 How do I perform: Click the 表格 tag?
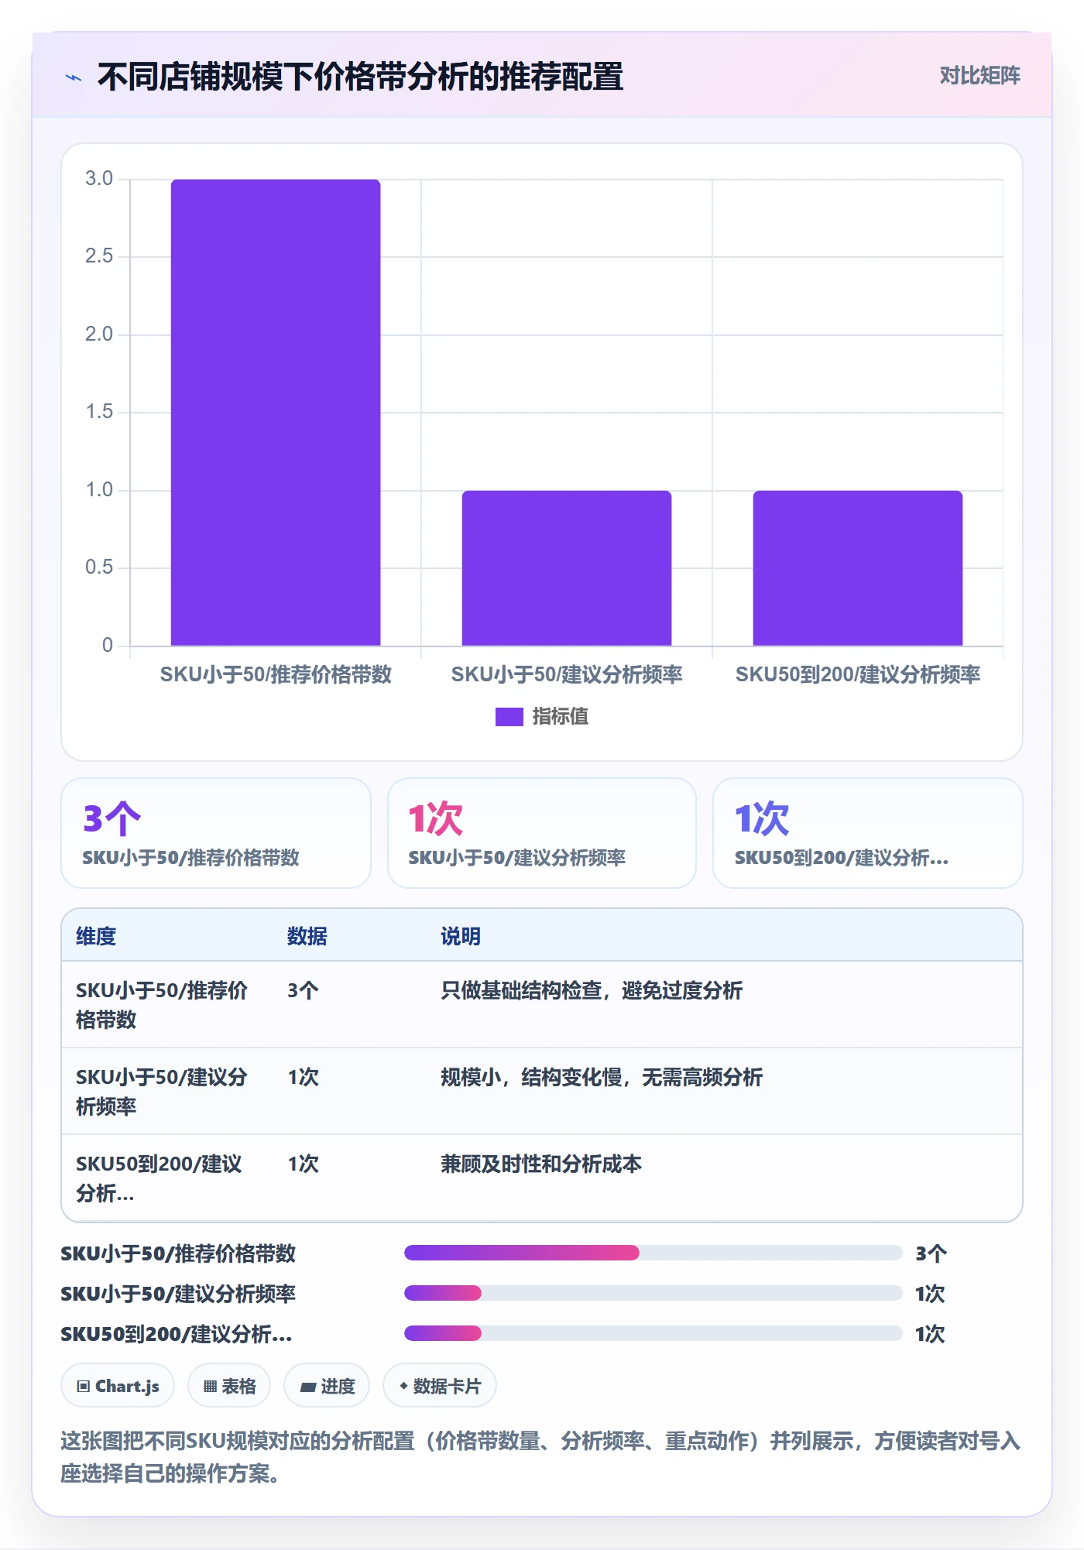click(229, 1386)
